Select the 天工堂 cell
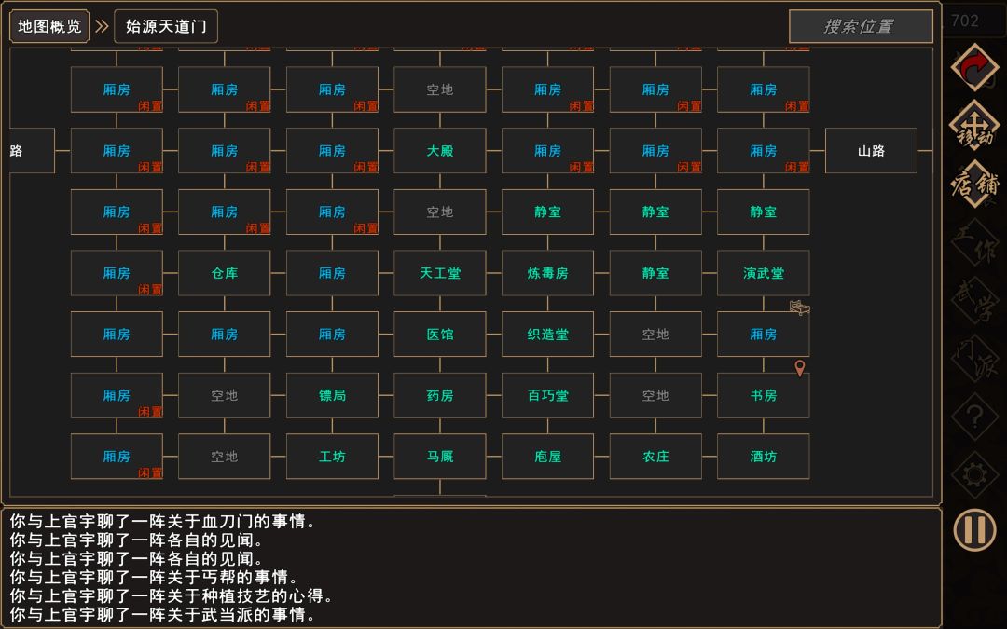Image resolution: width=1007 pixels, height=629 pixels. [x=440, y=273]
